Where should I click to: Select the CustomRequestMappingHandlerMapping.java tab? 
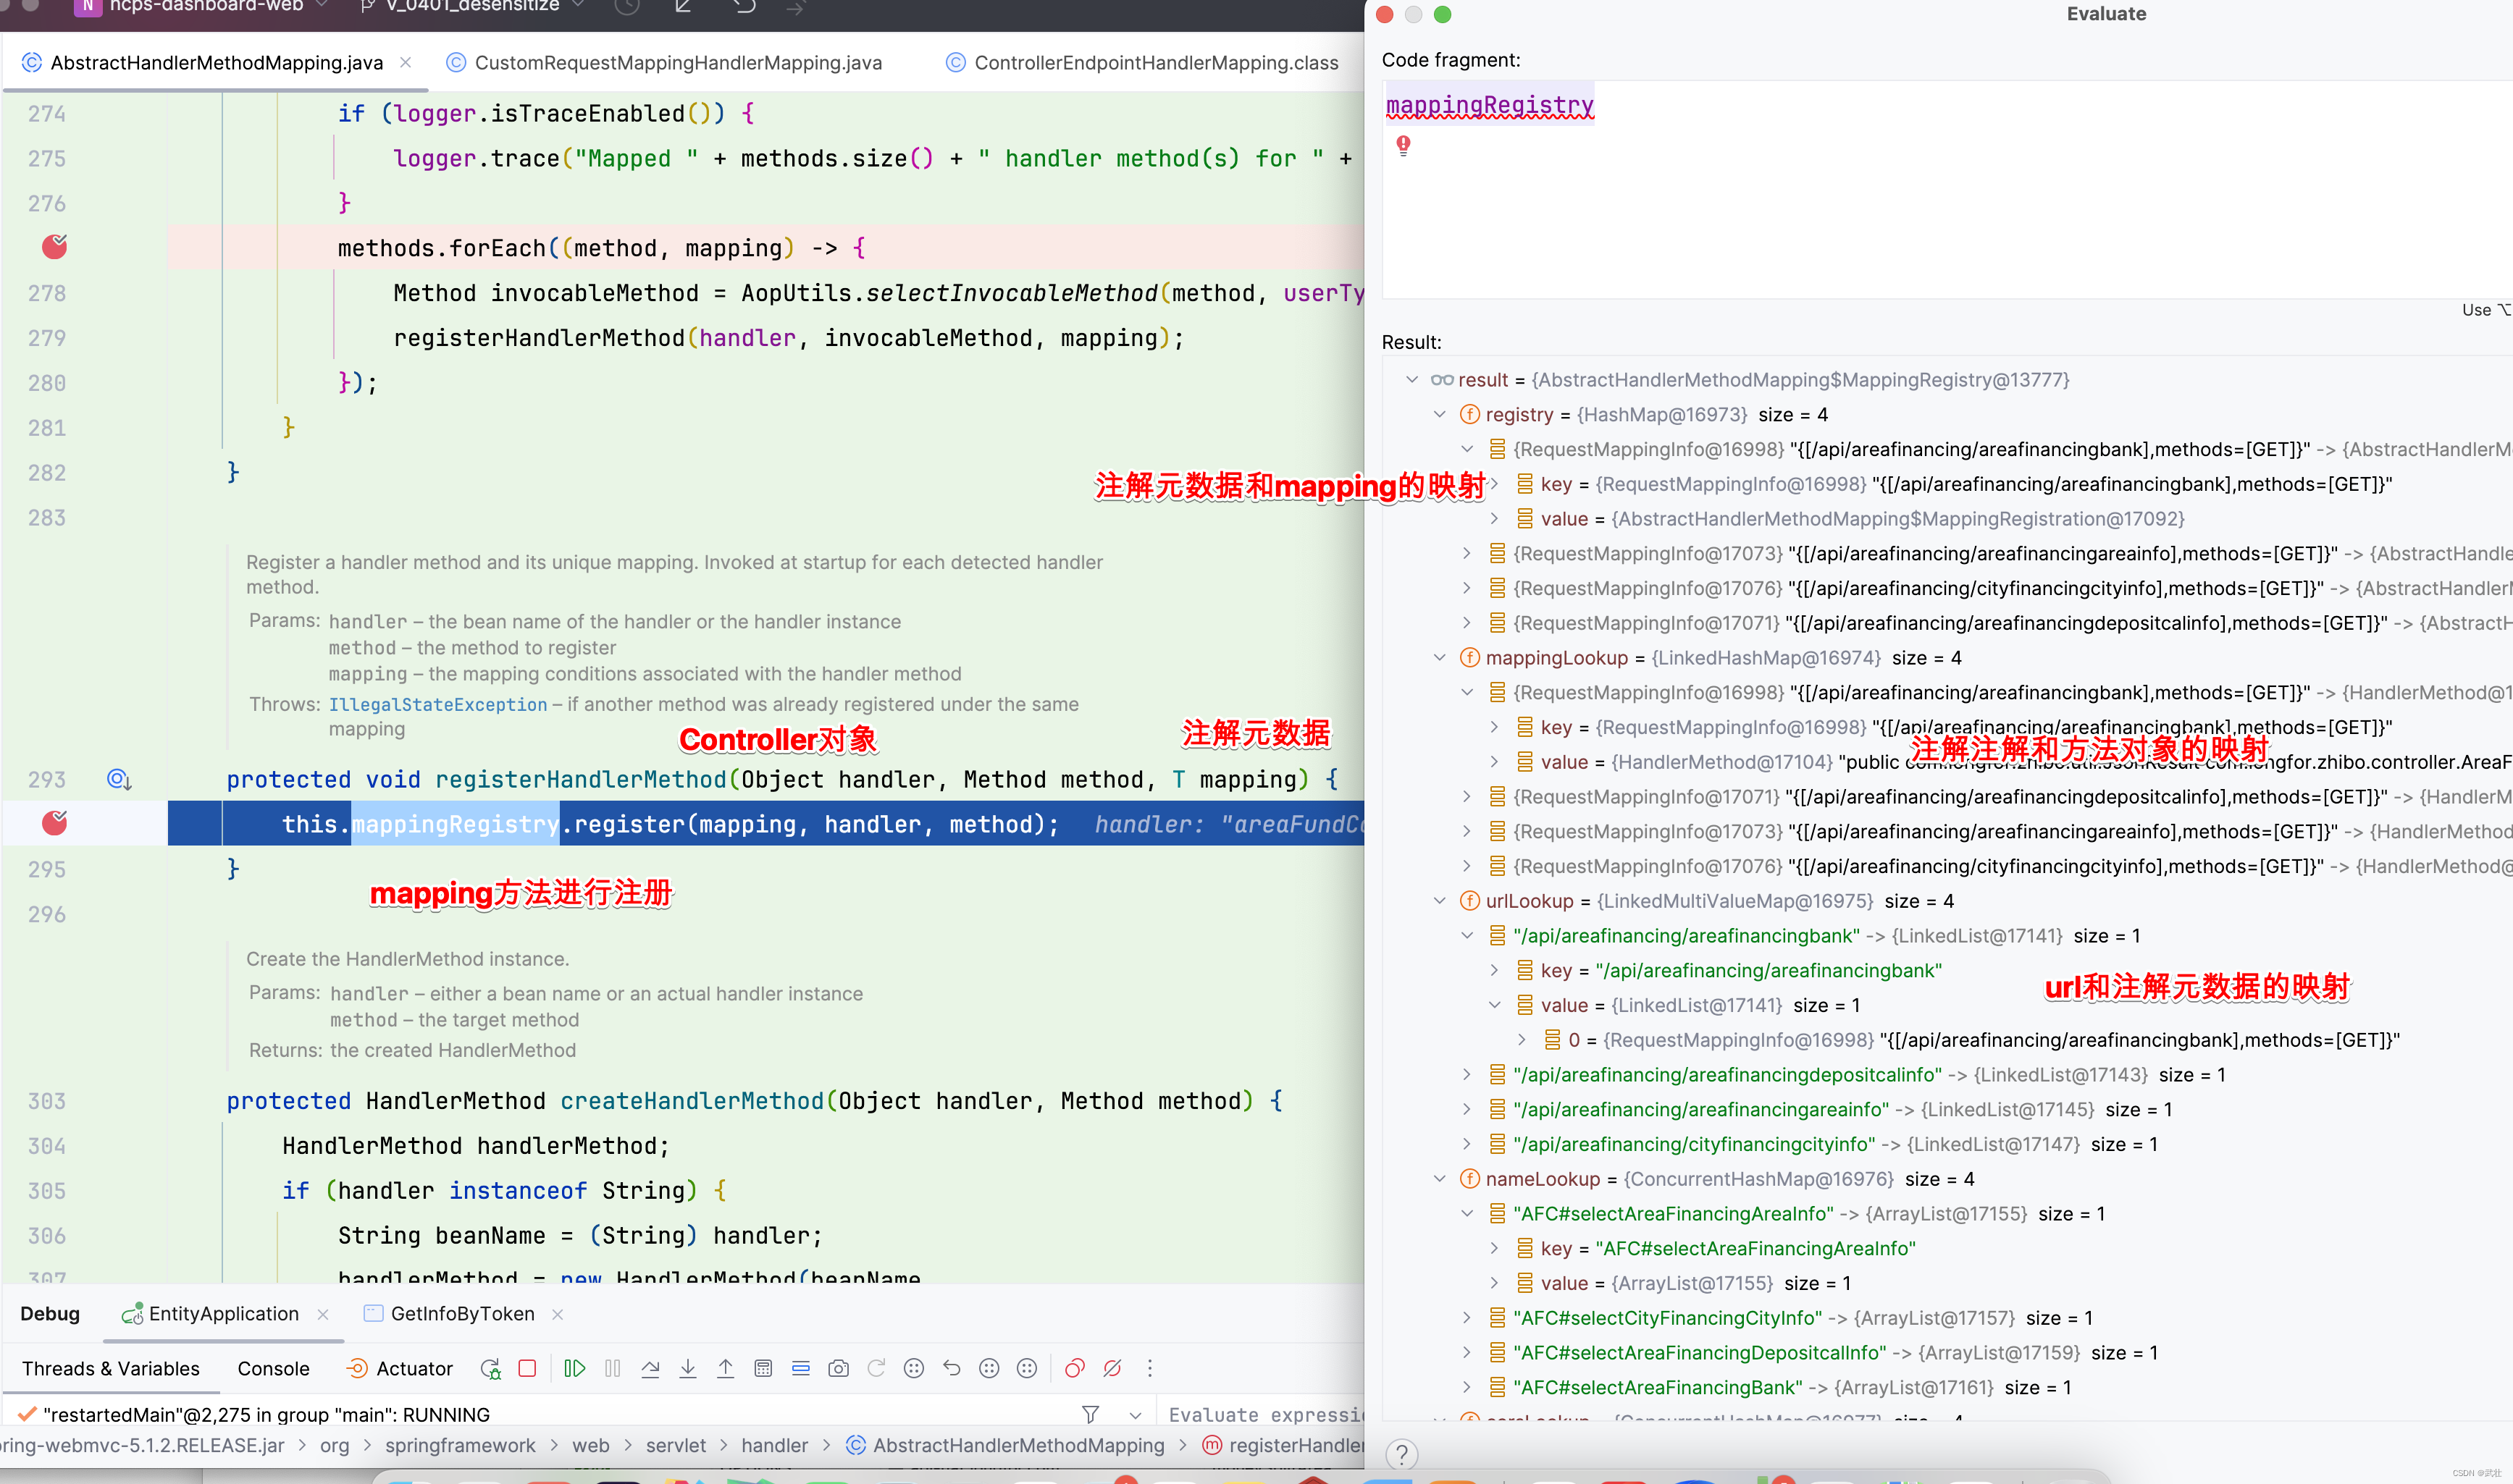pos(677,65)
